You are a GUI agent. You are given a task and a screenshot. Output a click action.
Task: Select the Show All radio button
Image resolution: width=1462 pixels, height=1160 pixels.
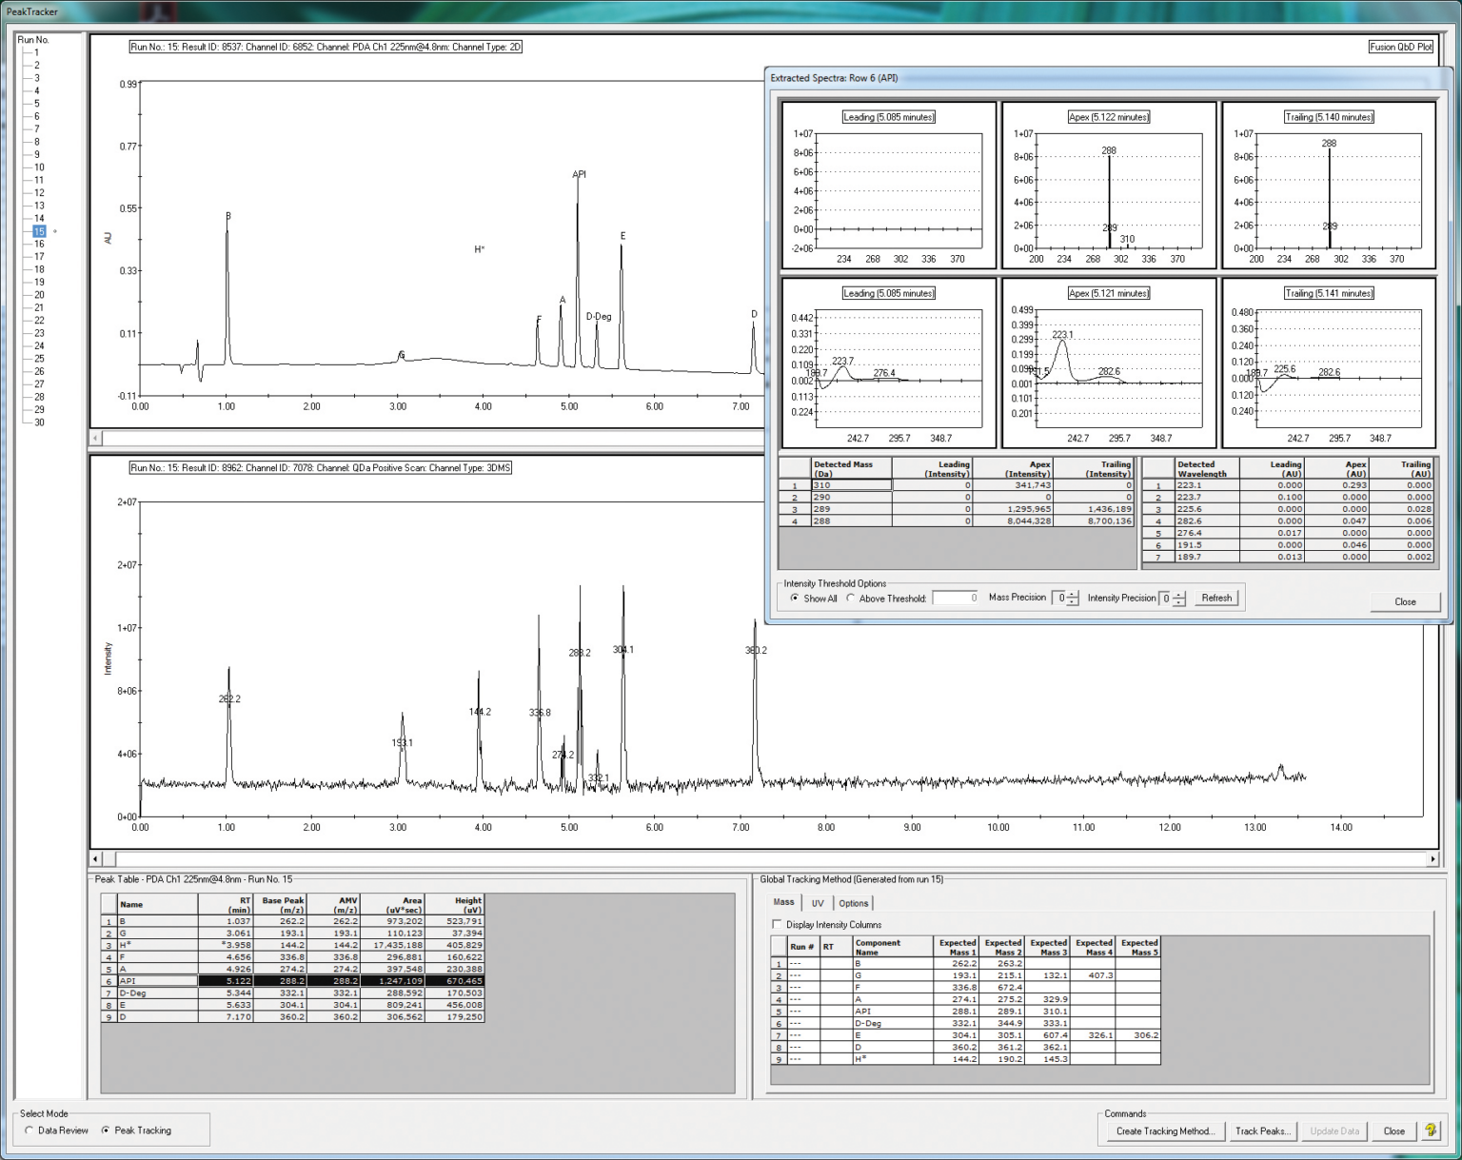click(795, 599)
